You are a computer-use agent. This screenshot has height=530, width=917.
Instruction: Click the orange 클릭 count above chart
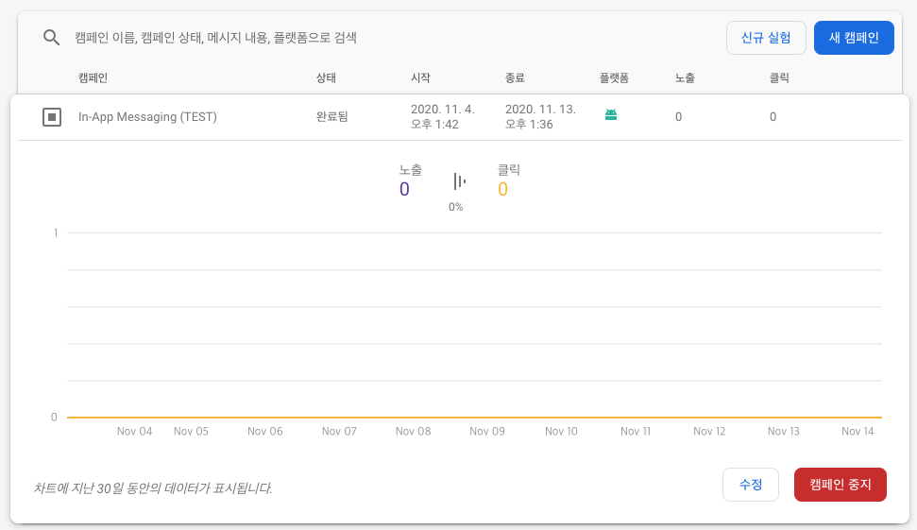(x=503, y=190)
